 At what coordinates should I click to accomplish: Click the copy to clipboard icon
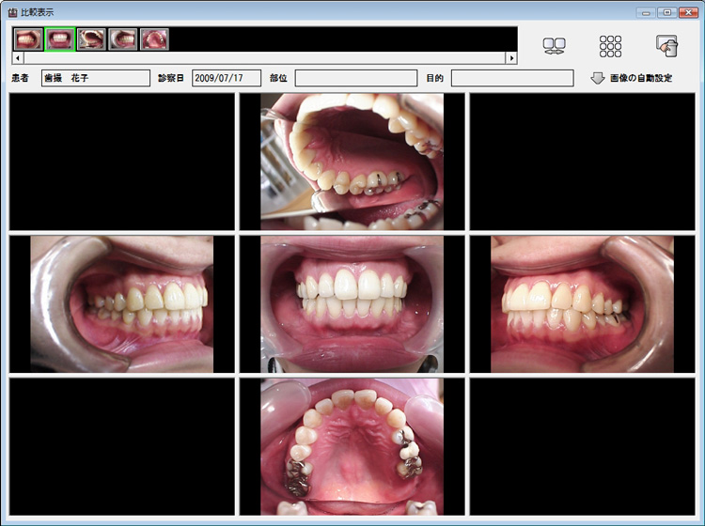tap(666, 46)
